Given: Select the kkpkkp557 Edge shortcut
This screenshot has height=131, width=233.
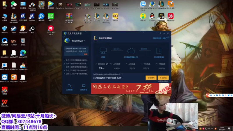Looking at the screenshot, I should (x=23, y=54).
